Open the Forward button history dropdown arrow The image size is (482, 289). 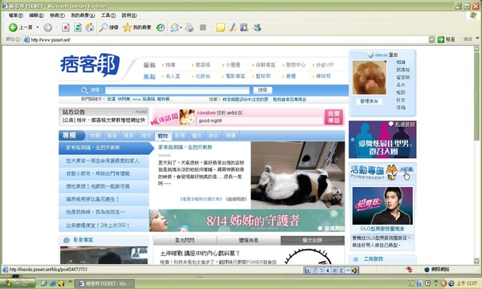click(x=57, y=27)
